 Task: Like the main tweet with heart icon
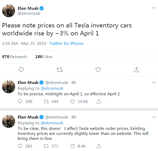[98, 70]
